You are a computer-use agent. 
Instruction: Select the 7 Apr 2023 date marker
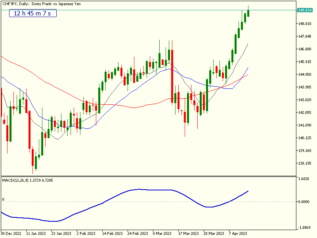[x=238, y=234]
